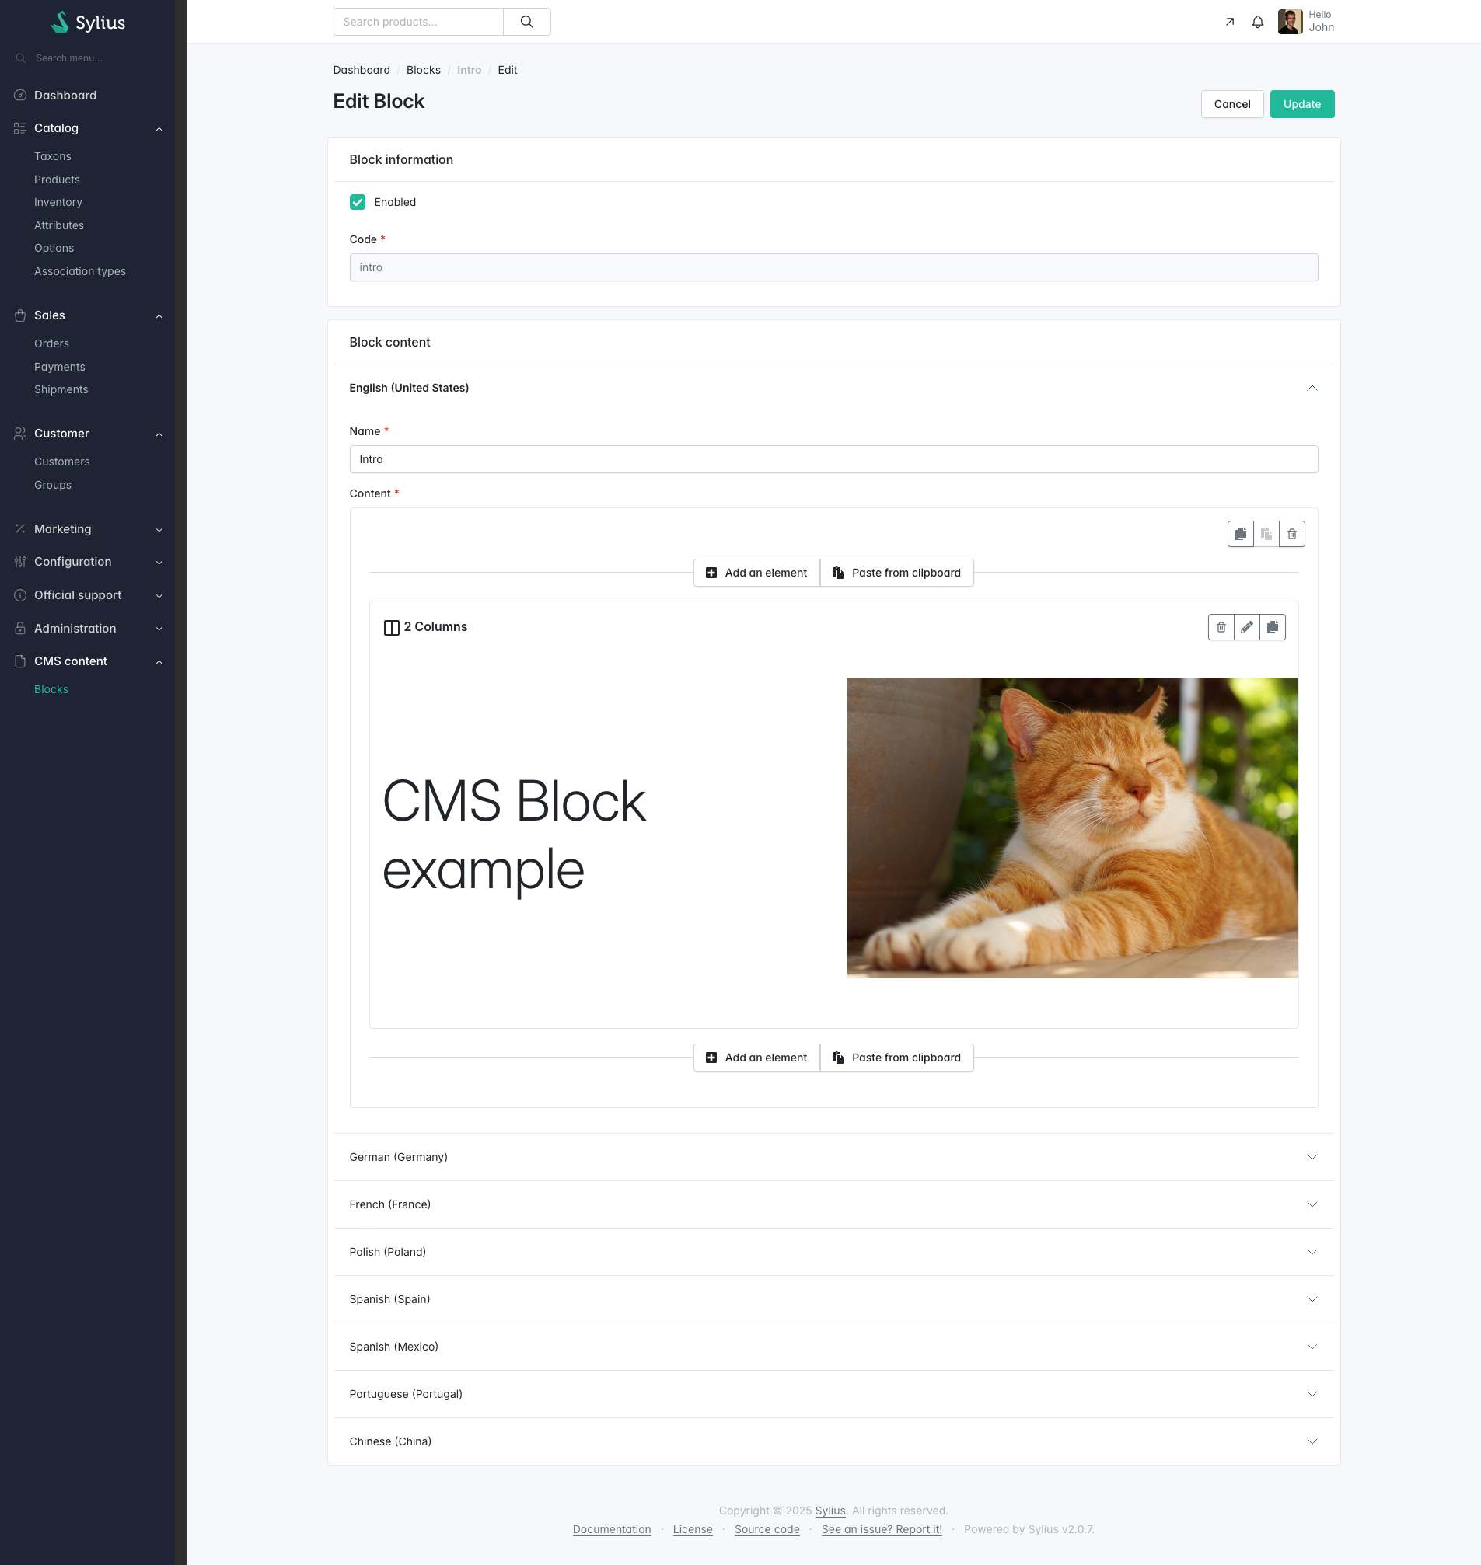Uncheck the Enabled checkbox
The image size is (1481, 1565).
358,202
